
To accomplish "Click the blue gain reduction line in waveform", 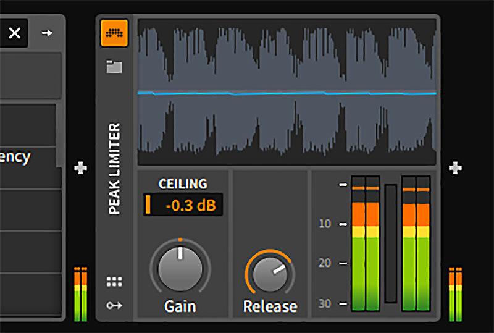I will (287, 93).
